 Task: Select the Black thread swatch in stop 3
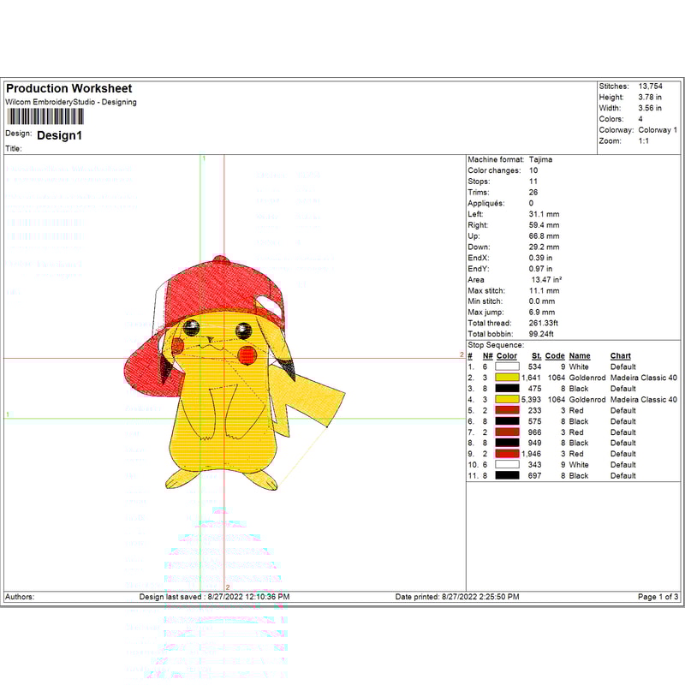pyautogui.click(x=507, y=388)
